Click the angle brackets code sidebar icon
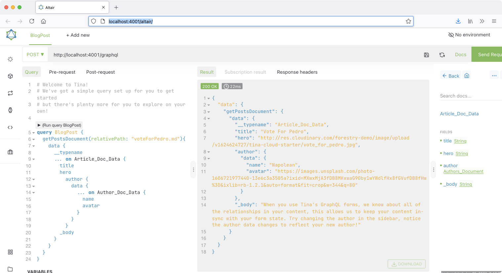The height and width of the screenshot is (273, 502). pos(10,127)
